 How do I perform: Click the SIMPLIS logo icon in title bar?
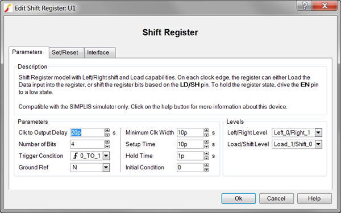pos(8,8)
